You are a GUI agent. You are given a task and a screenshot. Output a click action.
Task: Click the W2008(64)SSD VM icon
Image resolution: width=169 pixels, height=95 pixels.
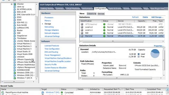[x=15, y=70]
